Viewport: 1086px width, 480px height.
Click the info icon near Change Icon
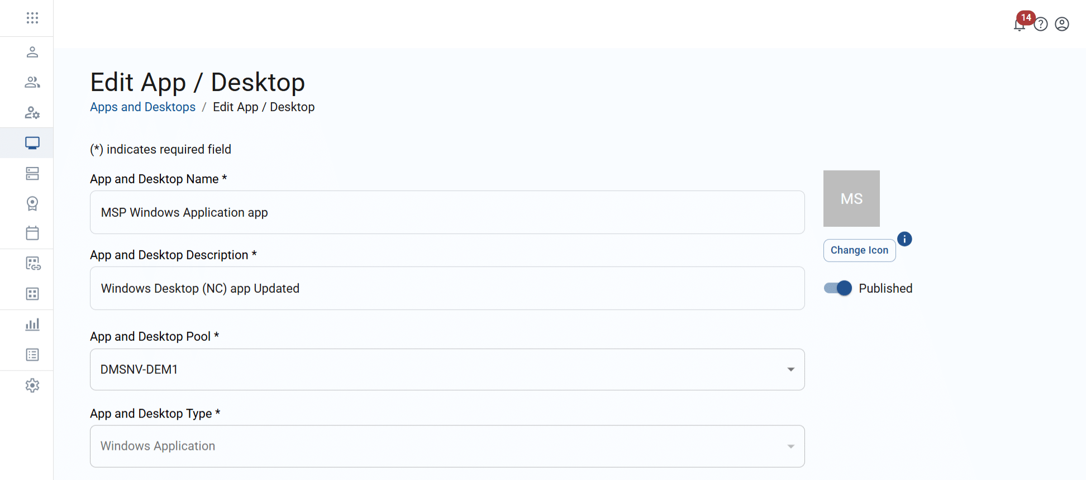pyautogui.click(x=904, y=239)
